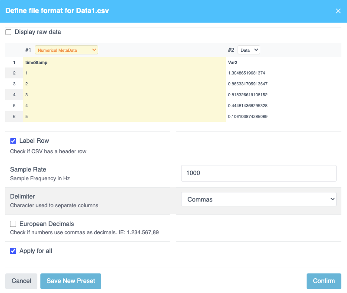Confirm the file format settings
The width and height of the screenshot is (347, 293).
pyautogui.click(x=324, y=281)
